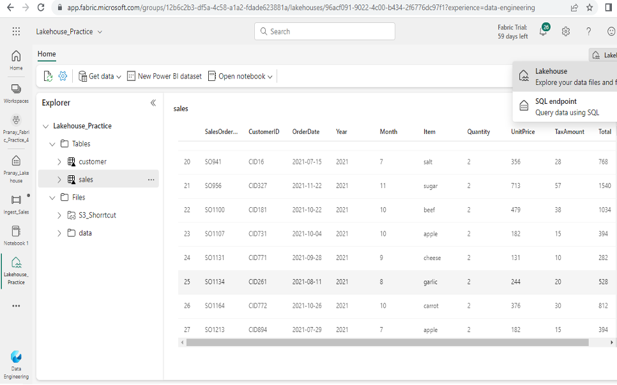Screen dimensions: 617x385
Task: Click the SalesOrder column header
Action: [x=221, y=132]
